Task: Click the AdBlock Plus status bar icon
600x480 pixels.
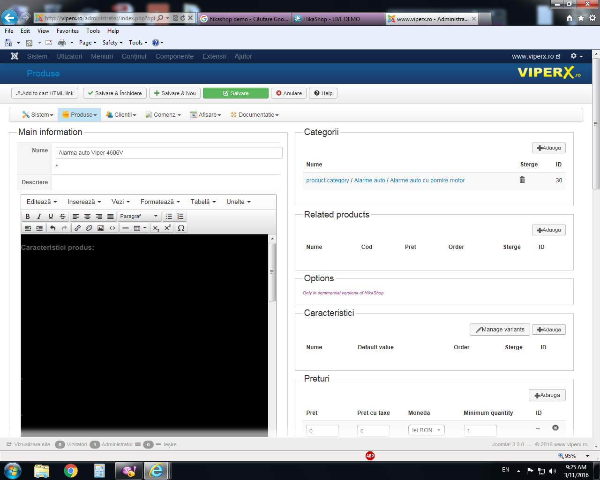Action: coord(370,456)
